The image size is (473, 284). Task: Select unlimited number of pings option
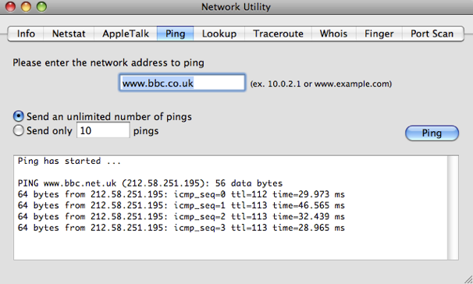(x=19, y=116)
